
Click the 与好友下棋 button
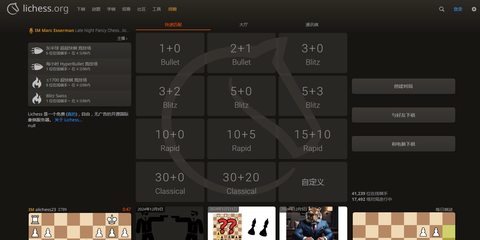(403, 115)
